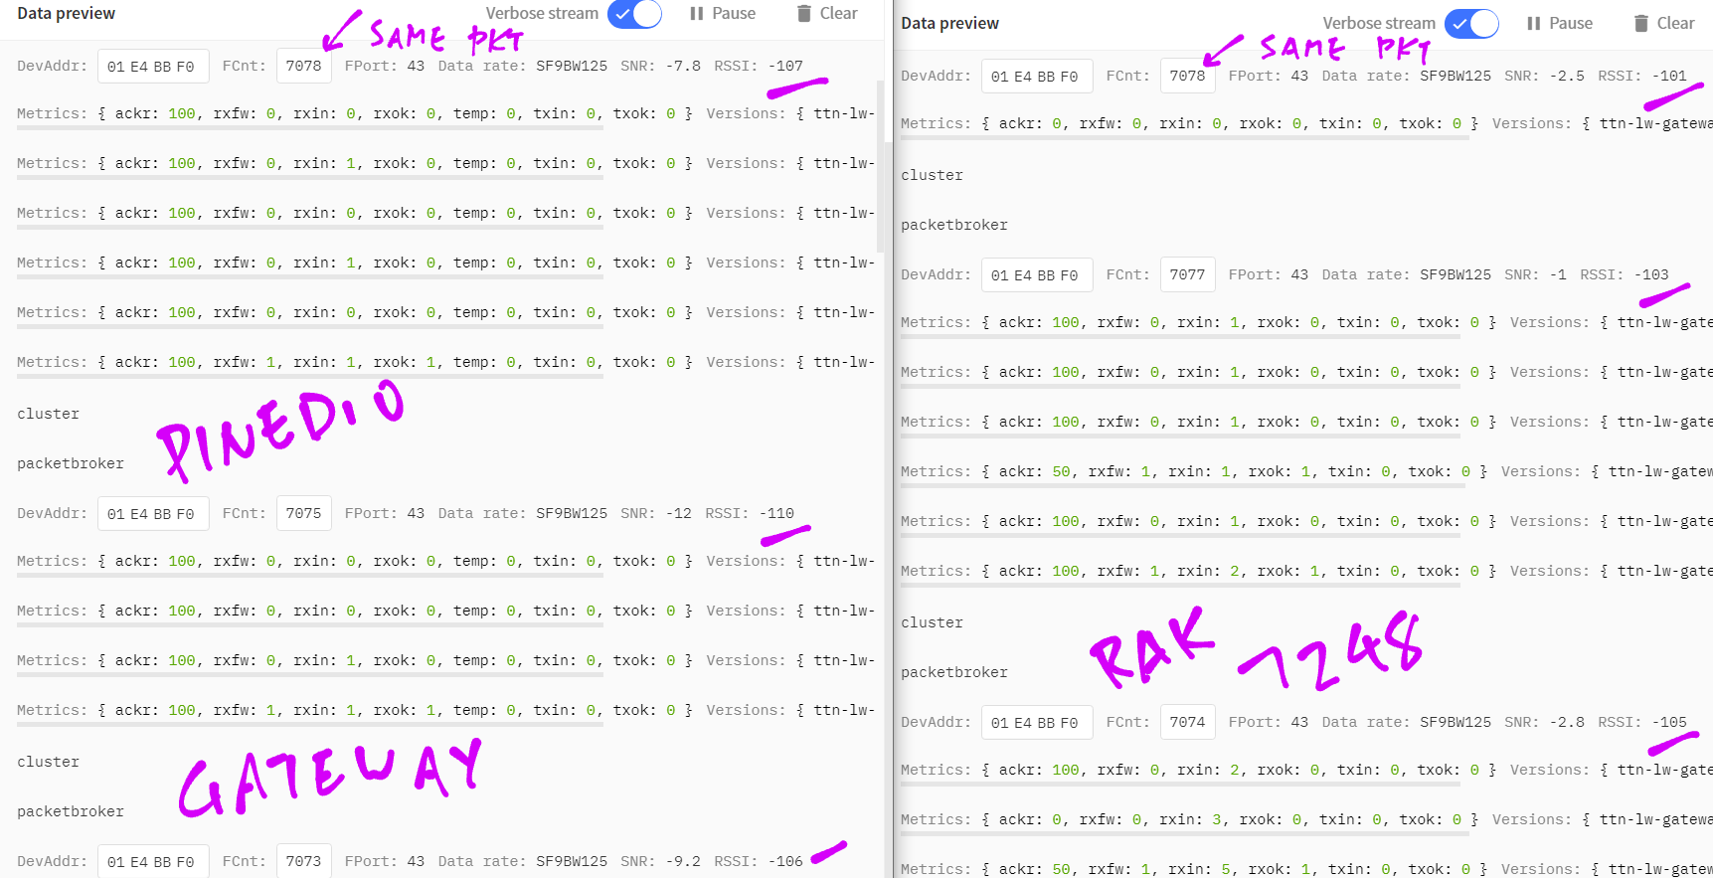This screenshot has height=878, width=1713.
Task: Pause the stream in the left PineDio pane
Action: coord(723,14)
